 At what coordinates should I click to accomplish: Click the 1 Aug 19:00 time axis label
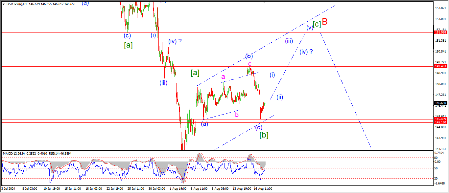coord(178,189)
